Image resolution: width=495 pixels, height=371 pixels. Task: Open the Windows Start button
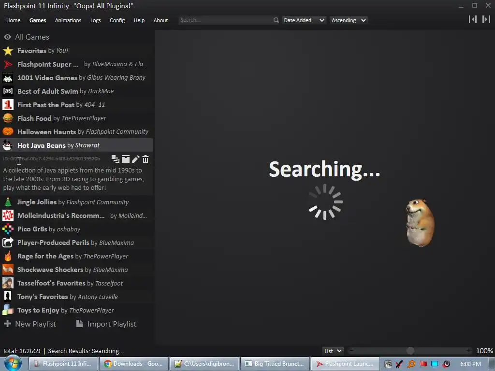pos(13,364)
